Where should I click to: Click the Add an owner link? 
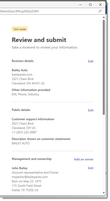coord(84,159)
